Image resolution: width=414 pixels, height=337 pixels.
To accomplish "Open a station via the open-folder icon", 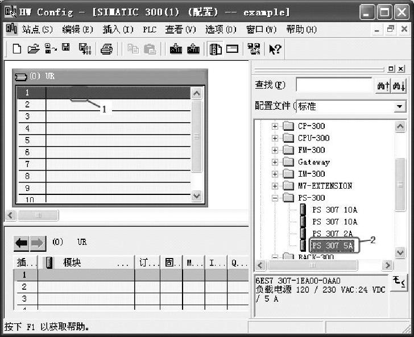I will tap(34, 49).
